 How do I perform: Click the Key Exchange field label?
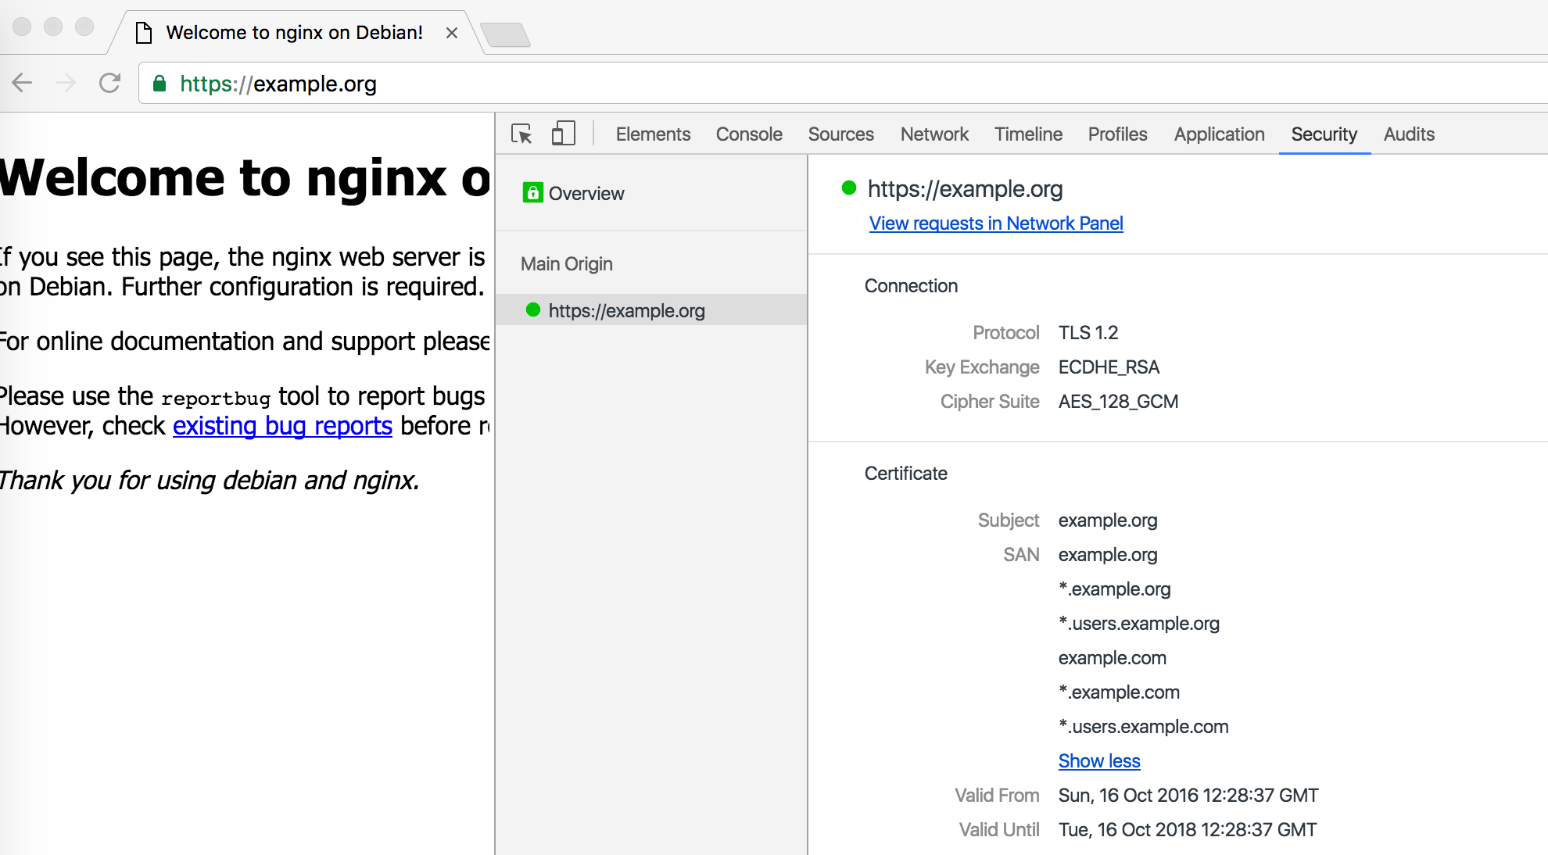click(x=982, y=367)
